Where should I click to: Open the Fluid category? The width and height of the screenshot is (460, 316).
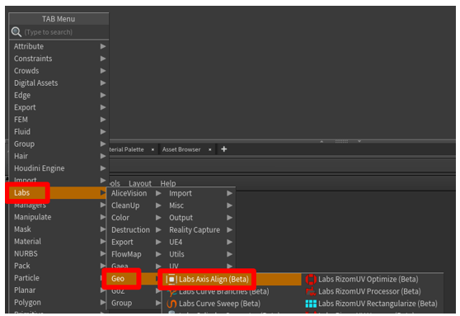tap(59, 131)
